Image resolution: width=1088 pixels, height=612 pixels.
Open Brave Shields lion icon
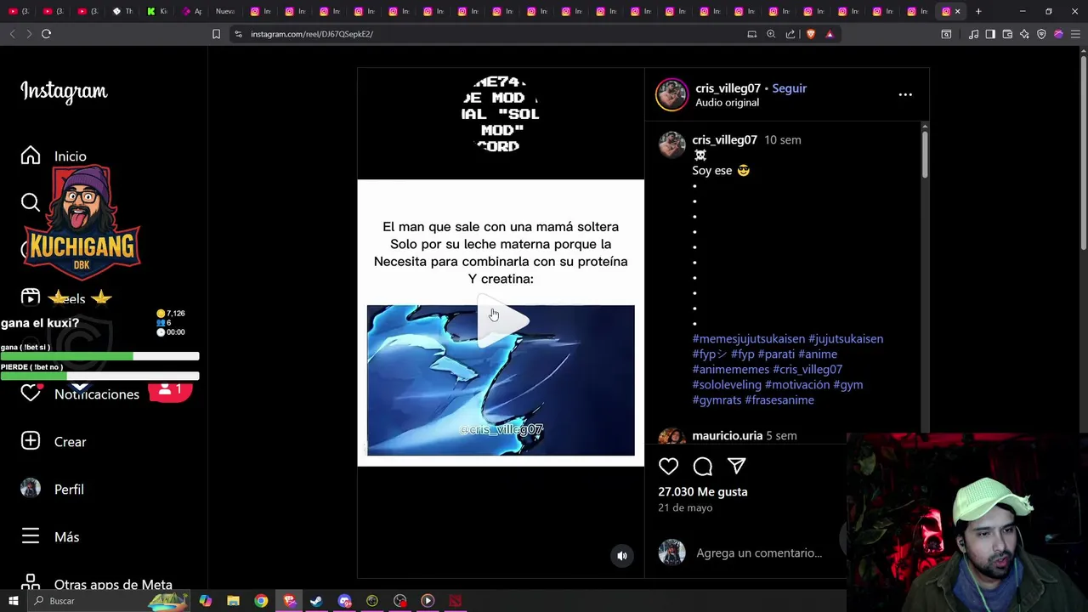click(x=810, y=34)
